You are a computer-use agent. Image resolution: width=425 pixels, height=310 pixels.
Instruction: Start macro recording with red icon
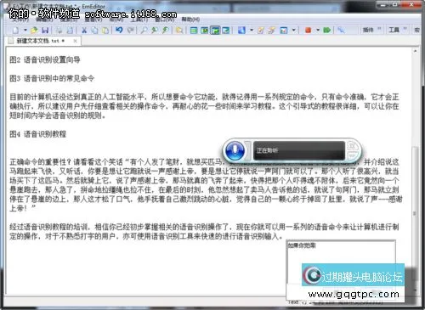pos(308,30)
